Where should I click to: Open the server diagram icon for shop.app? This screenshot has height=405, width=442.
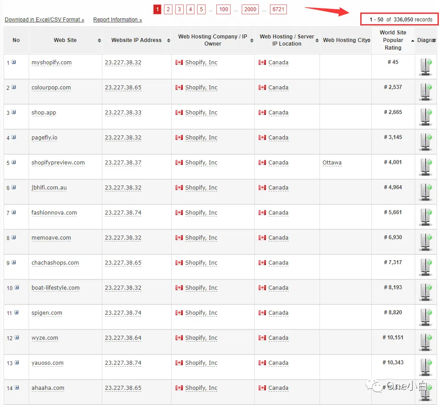(x=425, y=117)
